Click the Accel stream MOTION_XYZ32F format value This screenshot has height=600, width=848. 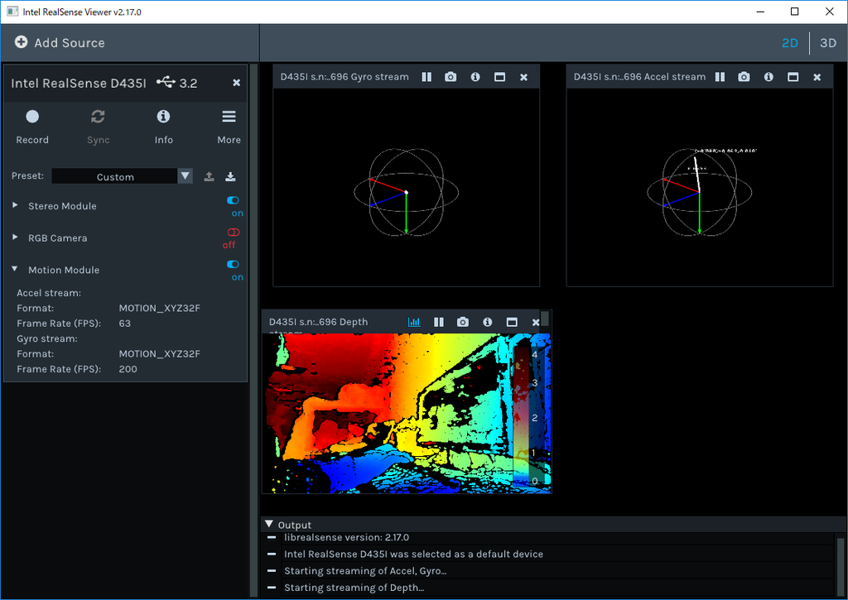(160, 308)
